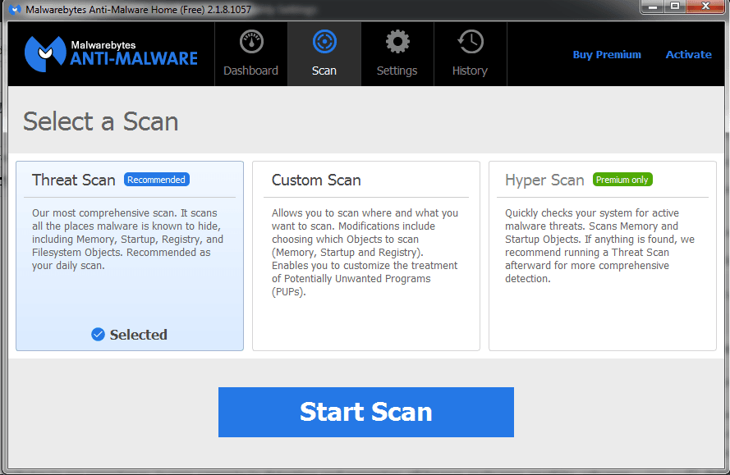Click the Recommended badge
Viewport: 730px width, 475px height.
(156, 180)
